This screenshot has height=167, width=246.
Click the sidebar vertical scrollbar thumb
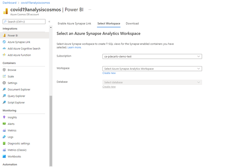coord(51,131)
